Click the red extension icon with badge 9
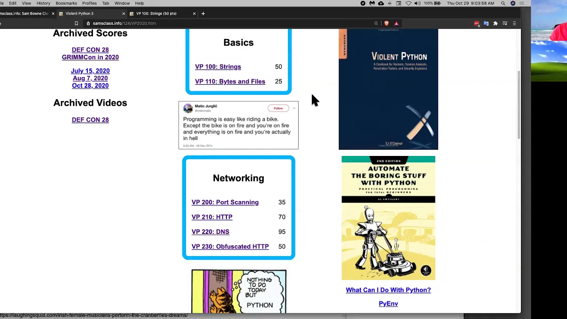Screen dimensions: 567x319 pos(477,23)
